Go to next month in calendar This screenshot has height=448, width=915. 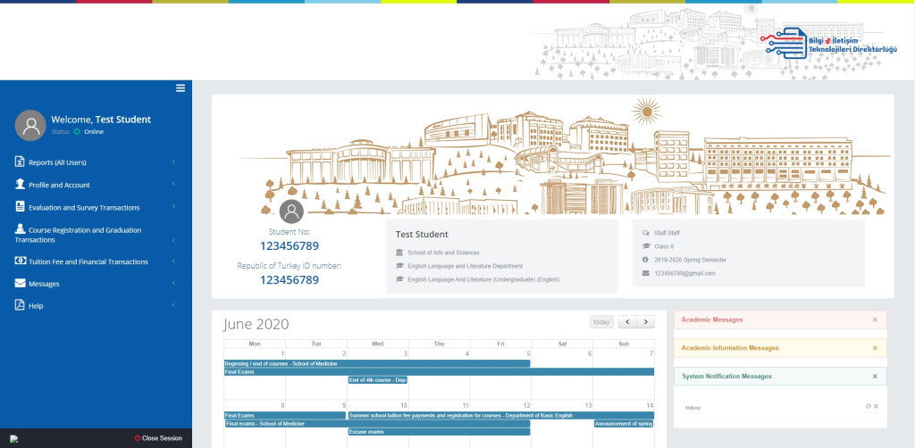point(645,322)
